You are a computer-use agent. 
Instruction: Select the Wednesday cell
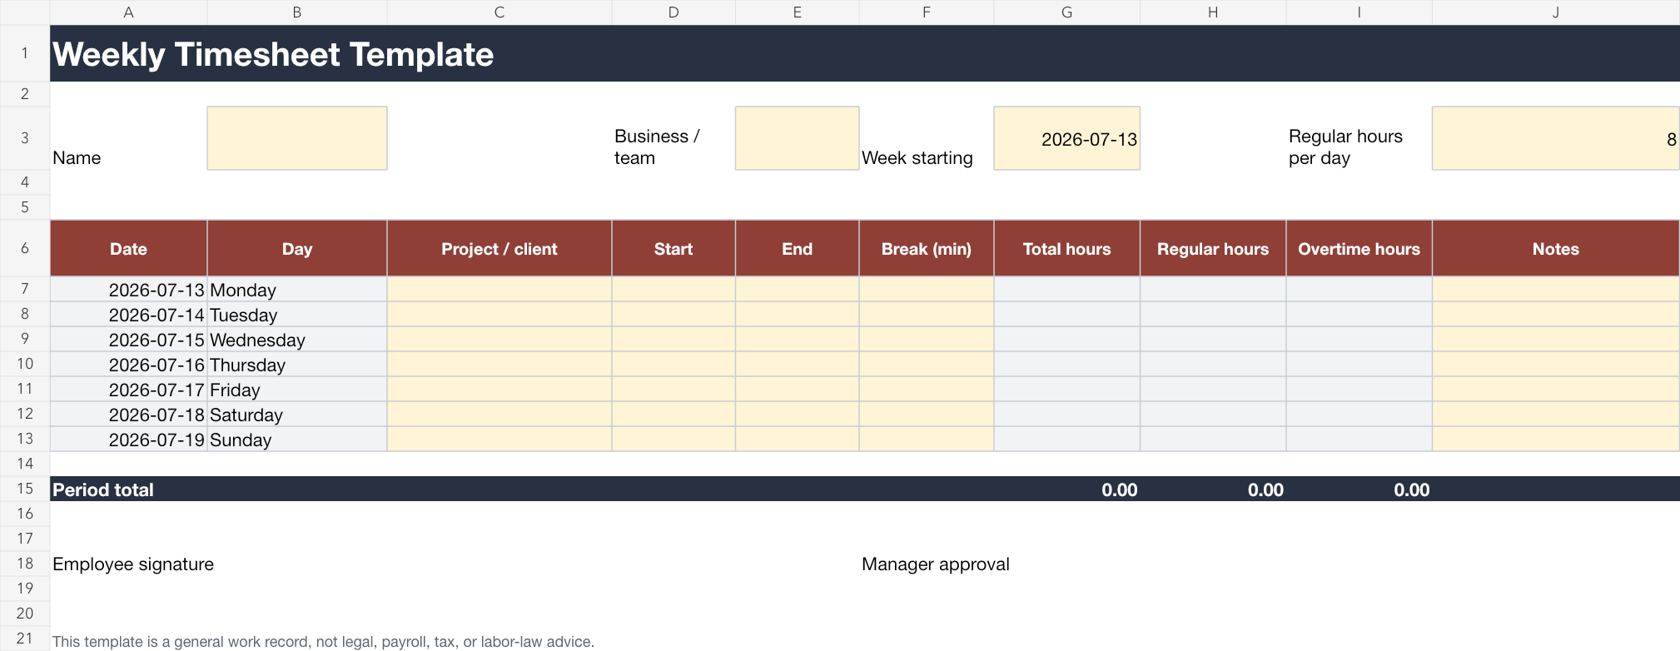point(297,340)
